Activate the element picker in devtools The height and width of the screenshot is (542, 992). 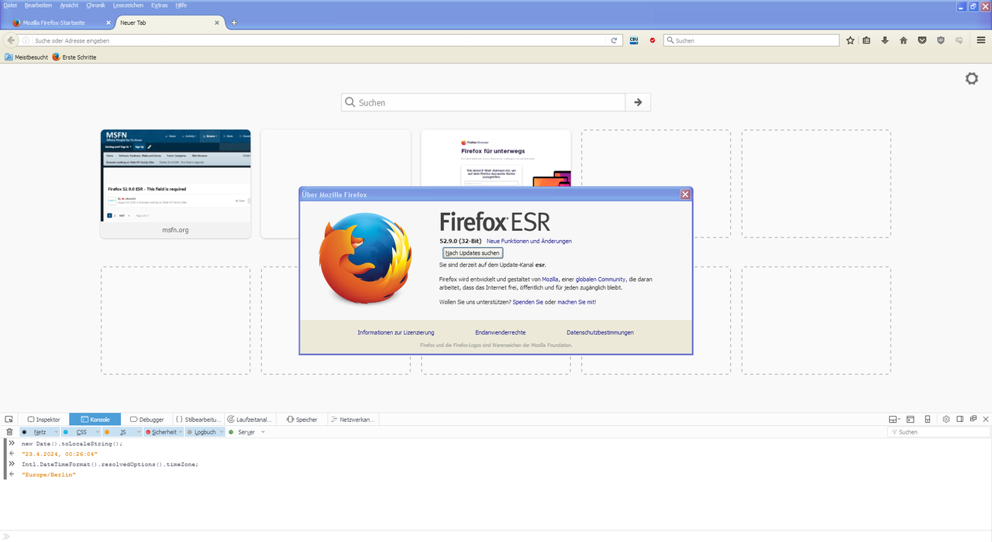coord(9,419)
